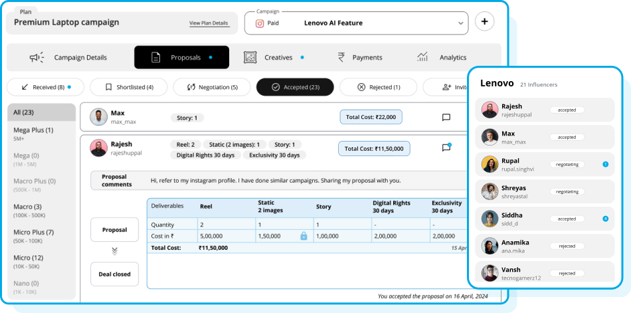Select Vansh in Lenovo influencers panel

click(x=545, y=272)
